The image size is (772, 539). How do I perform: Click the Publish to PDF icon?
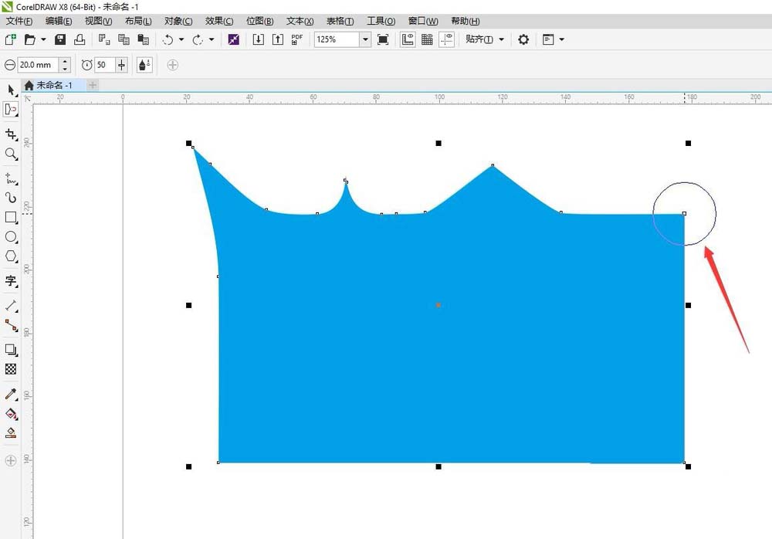pos(297,39)
